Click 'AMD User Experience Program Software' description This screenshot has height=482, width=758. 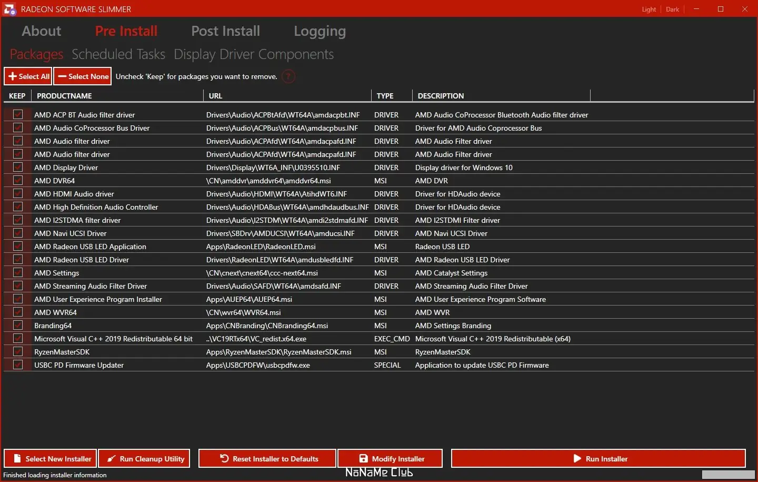481,299
